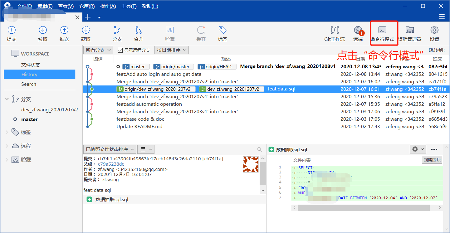Expand the 标签 section in sidebar
This screenshot has width=450, height=233.
pyautogui.click(x=7, y=132)
